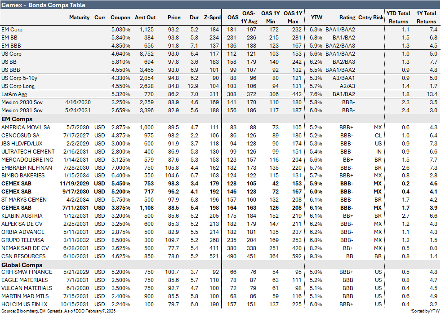Select the Coupon column header
This screenshot has width=441, height=317.
pyautogui.click(x=120, y=18)
